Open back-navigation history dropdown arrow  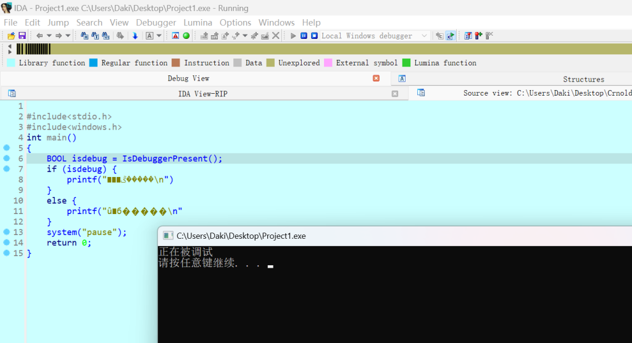pos(49,36)
